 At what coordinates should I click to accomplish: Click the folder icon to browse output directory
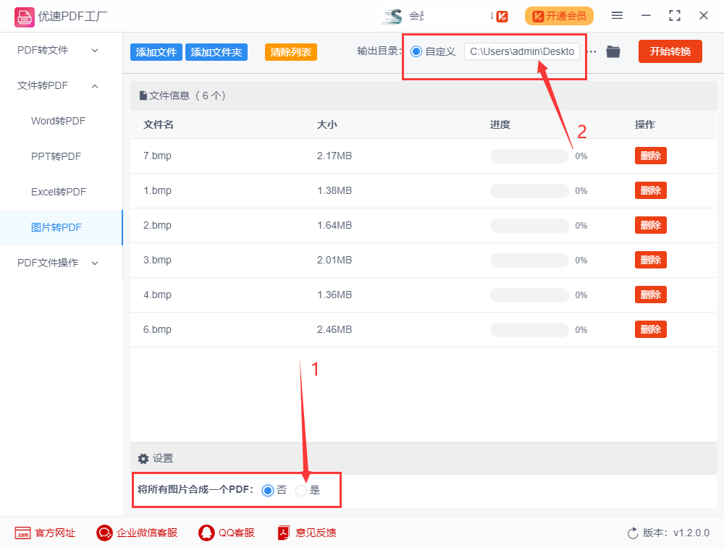(x=613, y=51)
